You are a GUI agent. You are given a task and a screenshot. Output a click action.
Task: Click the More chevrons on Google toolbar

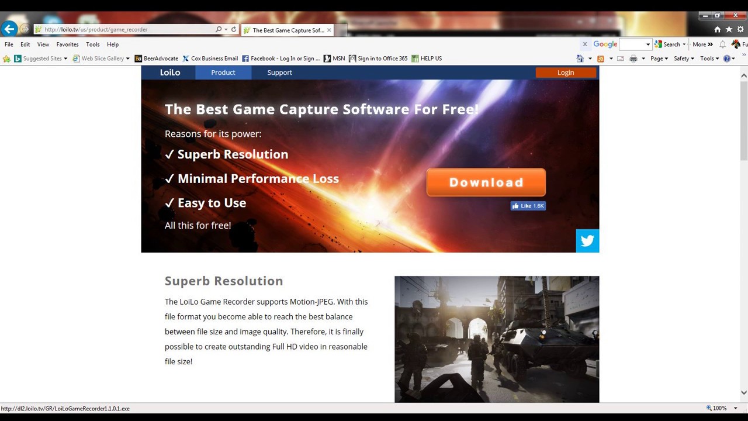click(x=702, y=44)
